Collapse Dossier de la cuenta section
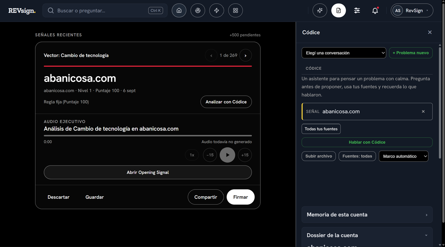Screen dimensions: 445x247 click(367, 235)
